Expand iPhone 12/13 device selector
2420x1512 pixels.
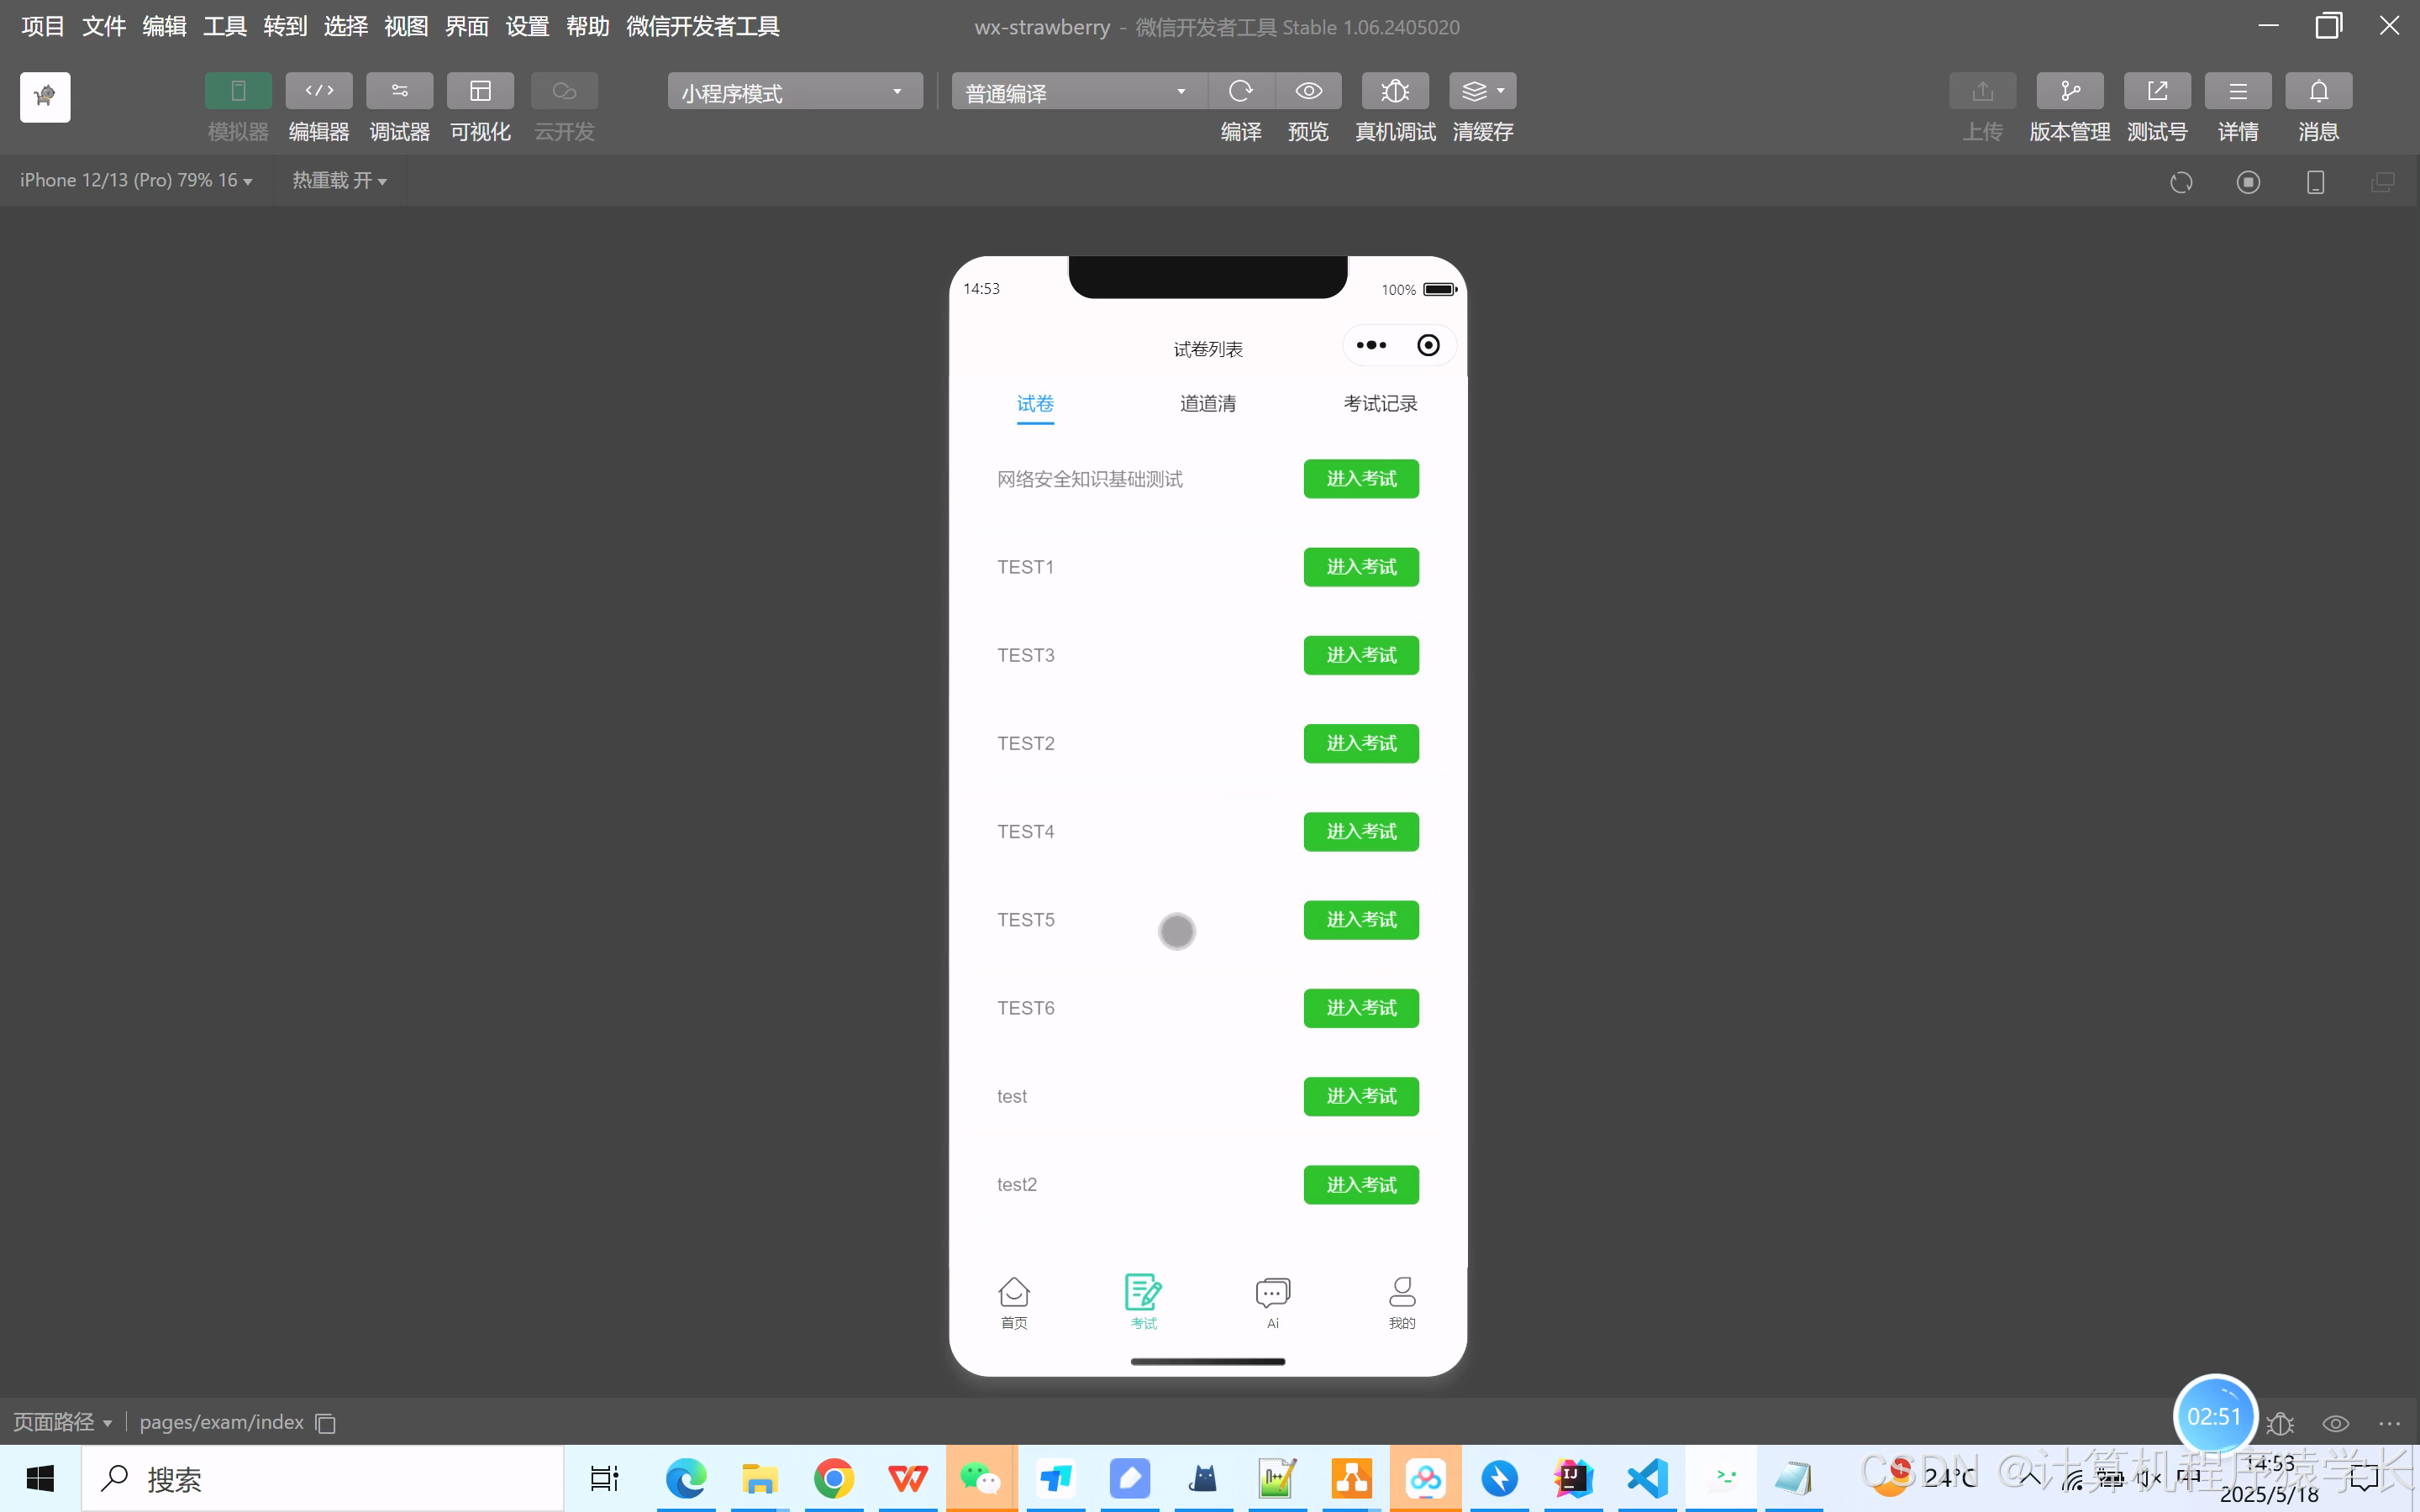(136, 181)
